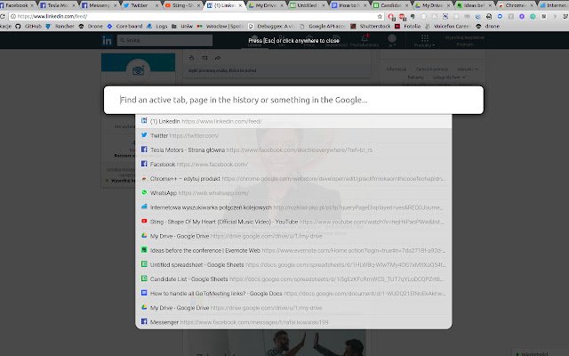Screen dimensions: 569x356
Task: Click the WhatsApp icon in the results list
Action: point(144,192)
